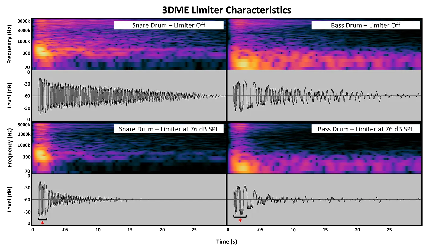
Task: Click "300" tick on the limiter-off frequency axis
Action: point(26,53)
